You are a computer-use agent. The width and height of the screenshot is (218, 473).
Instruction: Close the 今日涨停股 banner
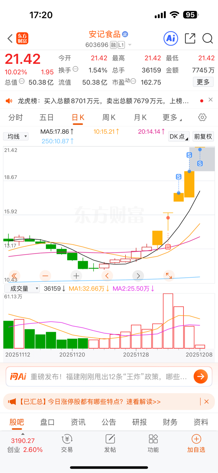(x=207, y=402)
